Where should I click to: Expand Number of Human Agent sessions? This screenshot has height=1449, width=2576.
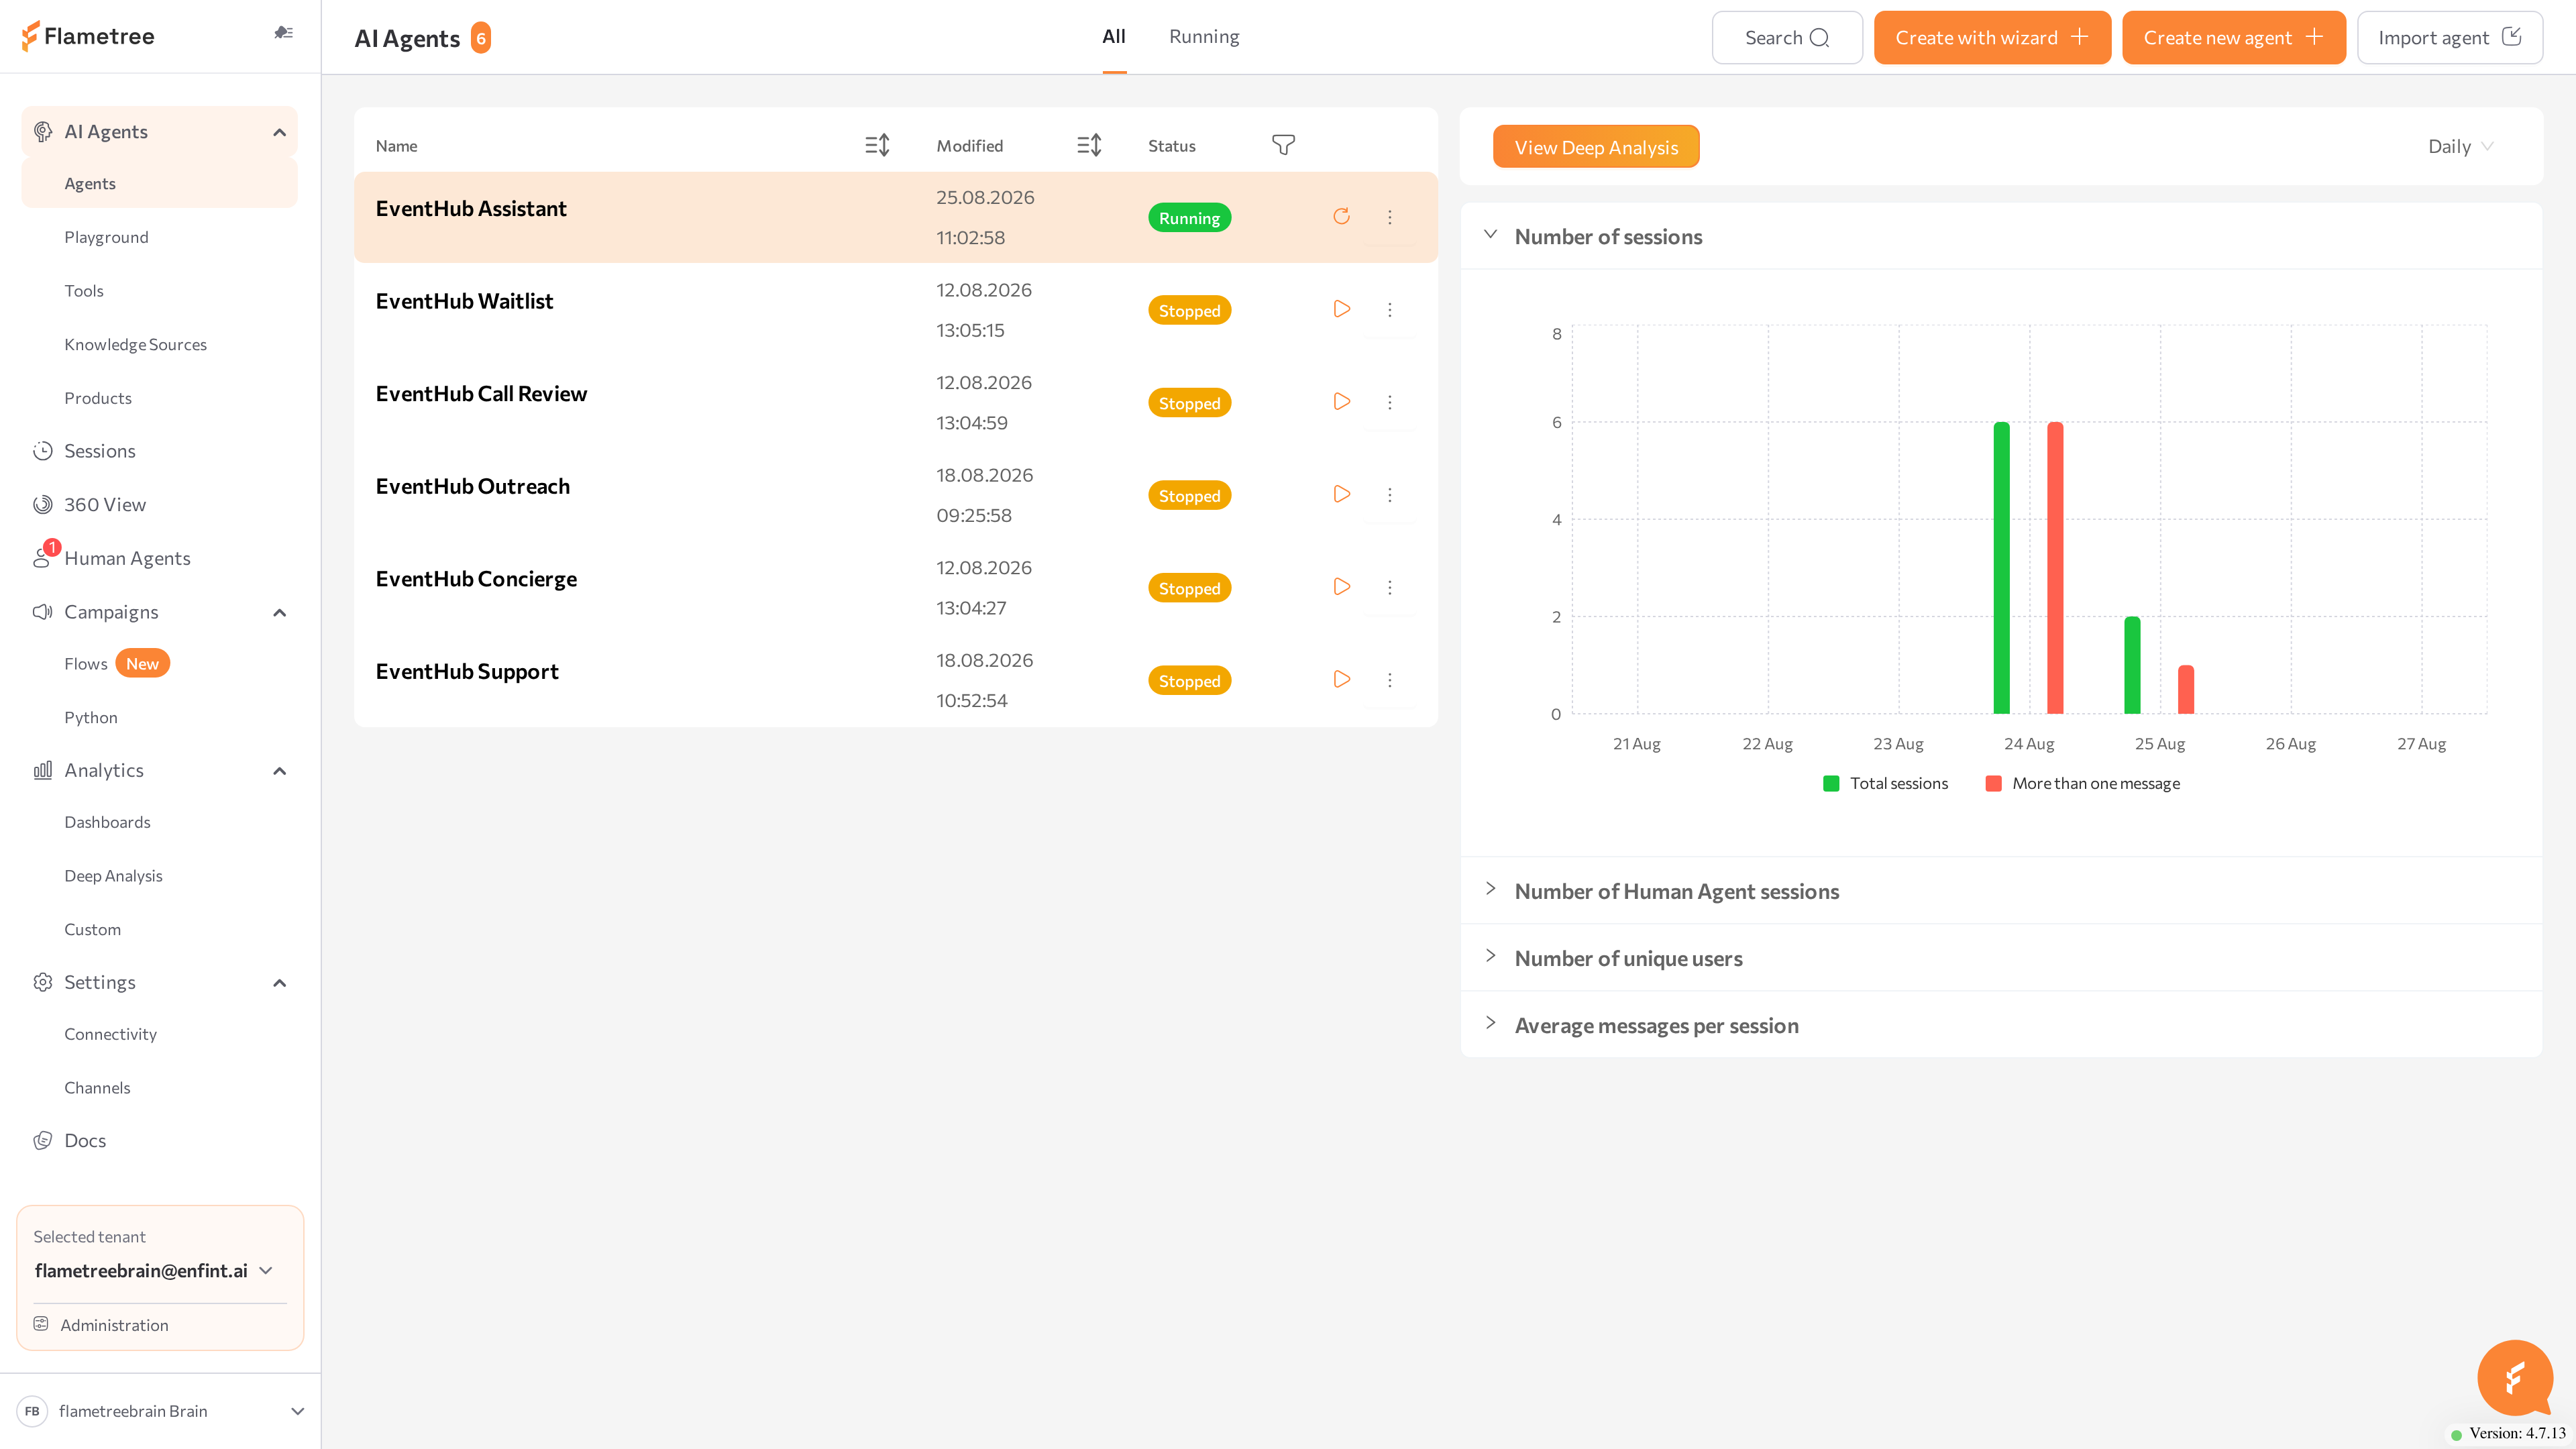pyautogui.click(x=1490, y=889)
